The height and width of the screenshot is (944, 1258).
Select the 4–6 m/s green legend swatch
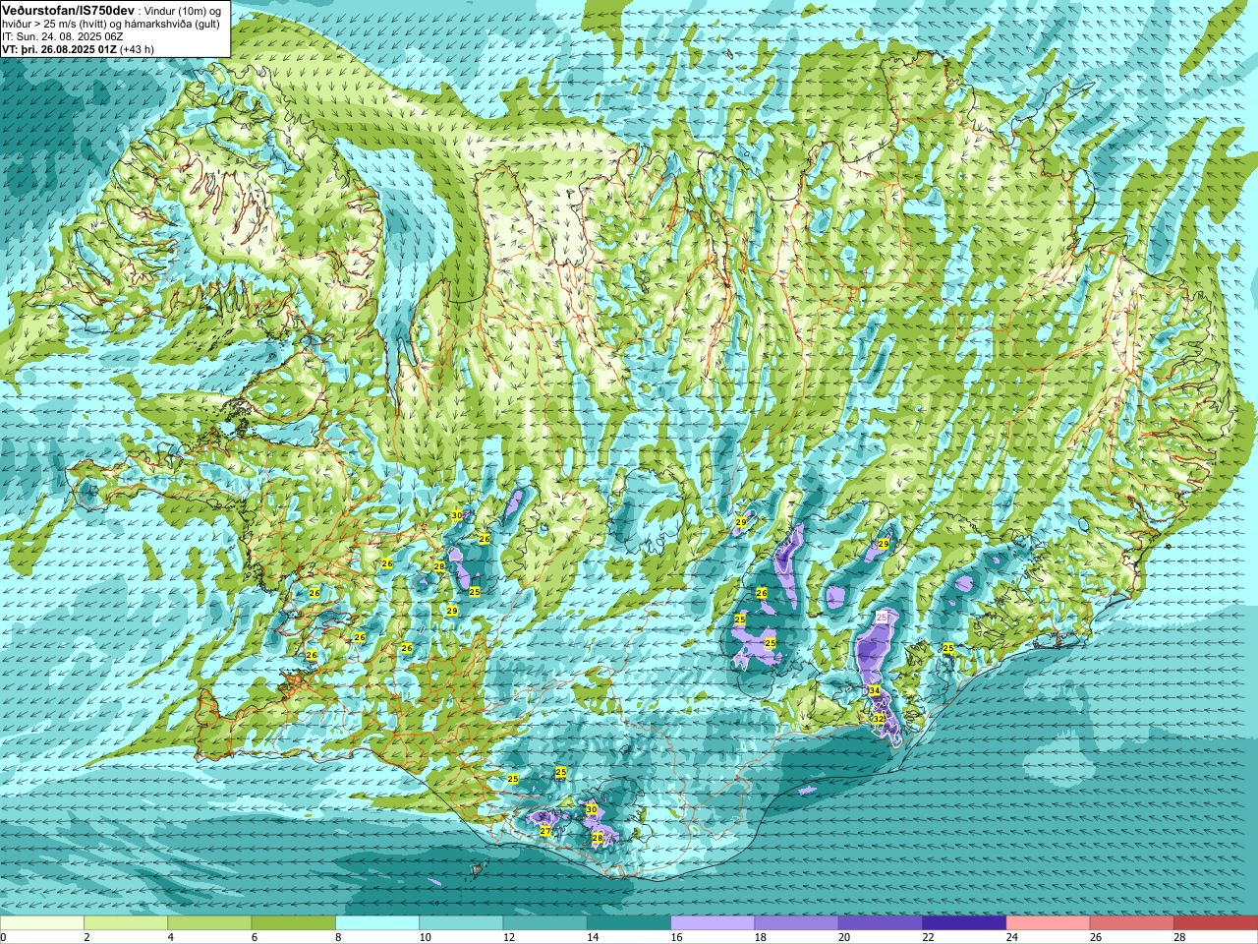(x=209, y=923)
